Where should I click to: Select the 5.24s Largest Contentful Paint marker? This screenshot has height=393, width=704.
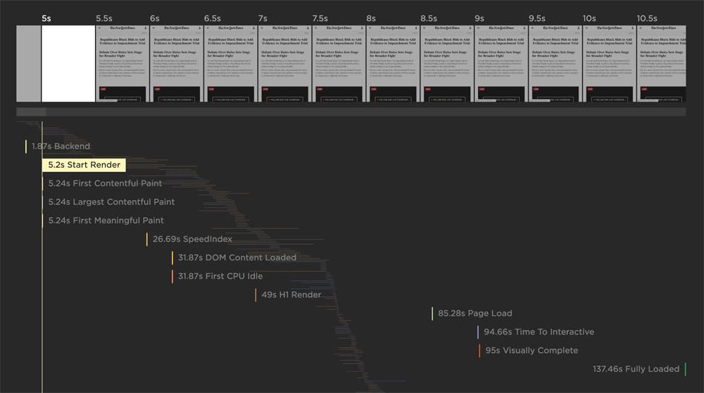click(111, 202)
